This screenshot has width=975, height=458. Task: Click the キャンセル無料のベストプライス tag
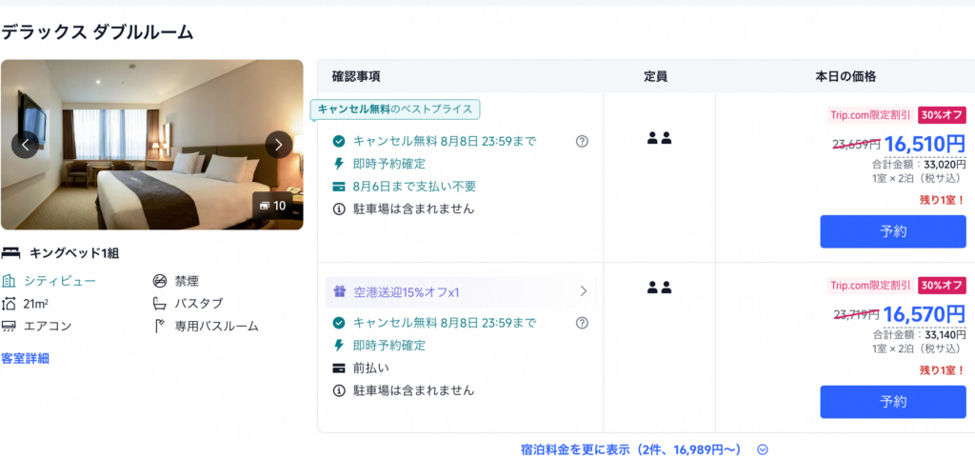pos(395,110)
